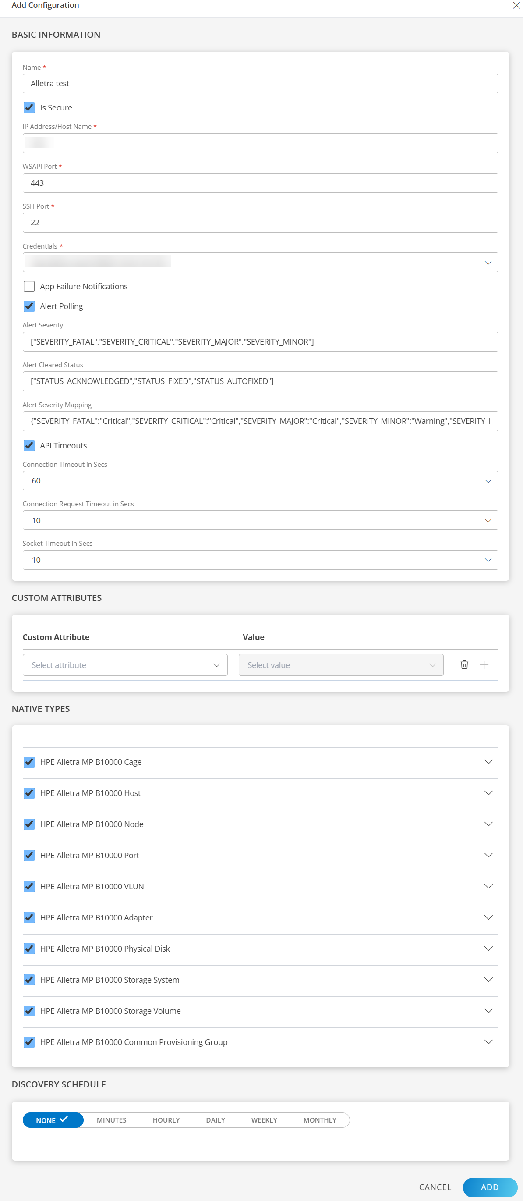Screen dimensions: 523x1201
Task: Expand the B10000 Adapter native type
Action: tap(488, 917)
